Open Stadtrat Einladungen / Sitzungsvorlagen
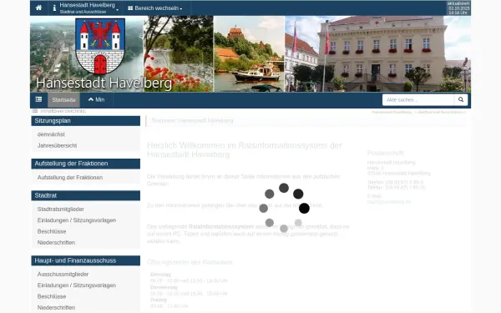Image resolution: width=501 pixels, height=313 pixels. (77, 220)
